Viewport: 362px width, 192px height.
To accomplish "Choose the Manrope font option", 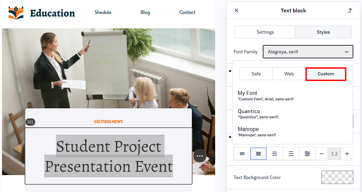I will coord(257,132).
